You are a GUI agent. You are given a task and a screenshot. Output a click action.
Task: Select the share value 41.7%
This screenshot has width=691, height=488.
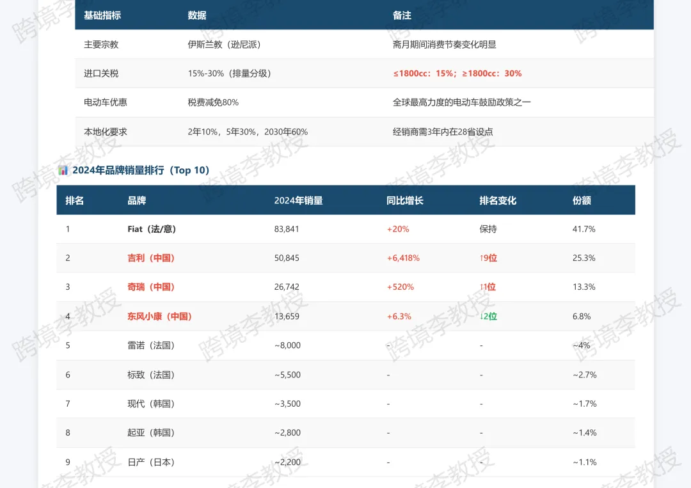[584, 229]
